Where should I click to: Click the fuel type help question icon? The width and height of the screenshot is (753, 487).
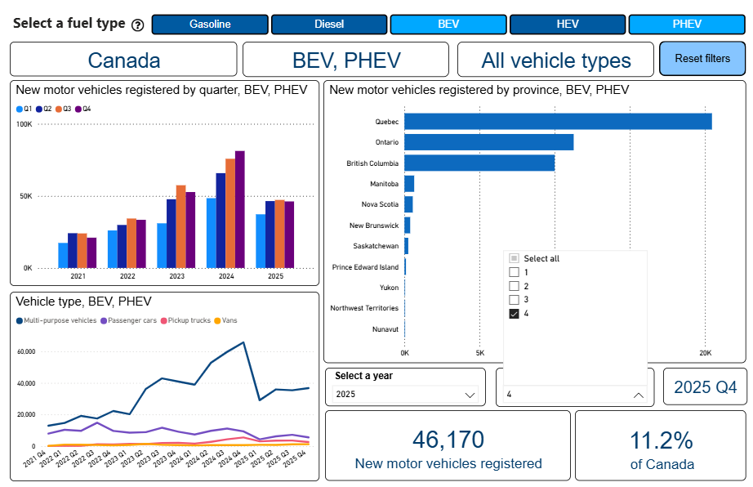click(137, 25)
